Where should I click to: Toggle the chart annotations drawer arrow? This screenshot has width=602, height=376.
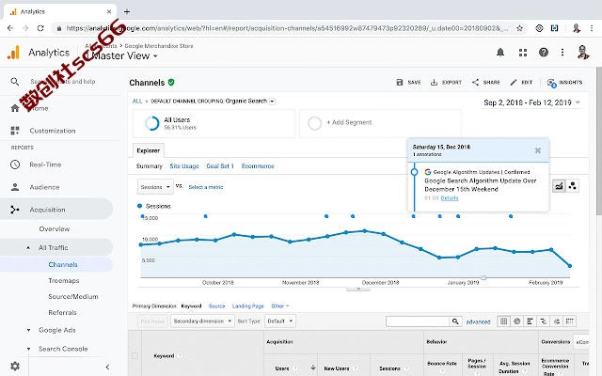358,289
